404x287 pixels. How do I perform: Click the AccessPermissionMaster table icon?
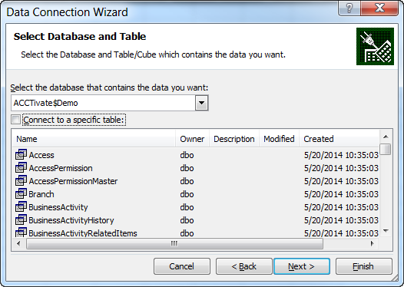tap(21, 181)
